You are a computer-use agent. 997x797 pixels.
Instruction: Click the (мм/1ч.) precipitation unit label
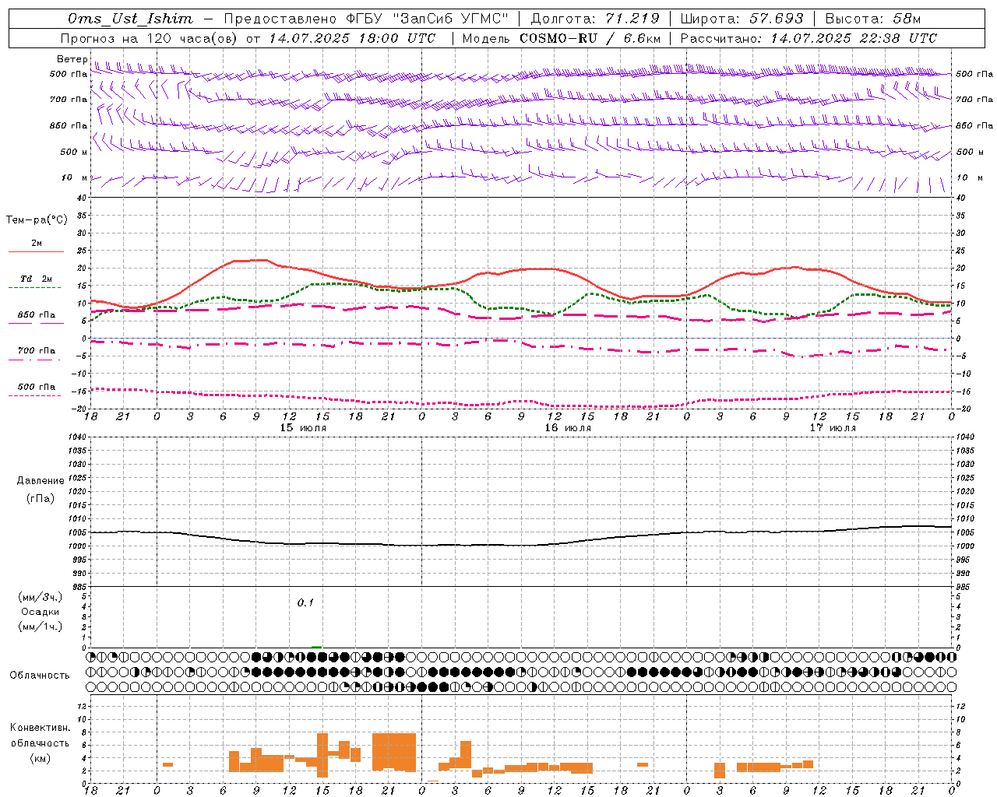pyautogui.click(x=41, y=627)
